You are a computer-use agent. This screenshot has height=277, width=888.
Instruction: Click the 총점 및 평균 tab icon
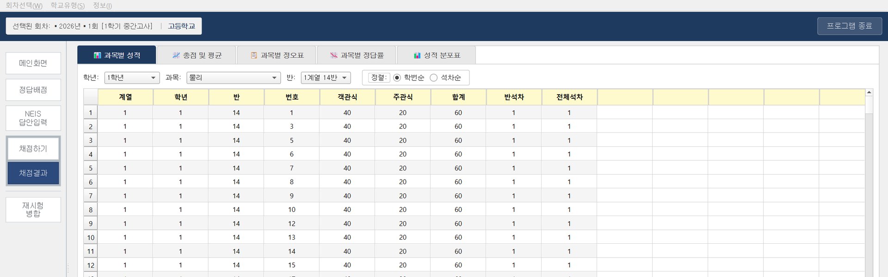coord(176,55)
